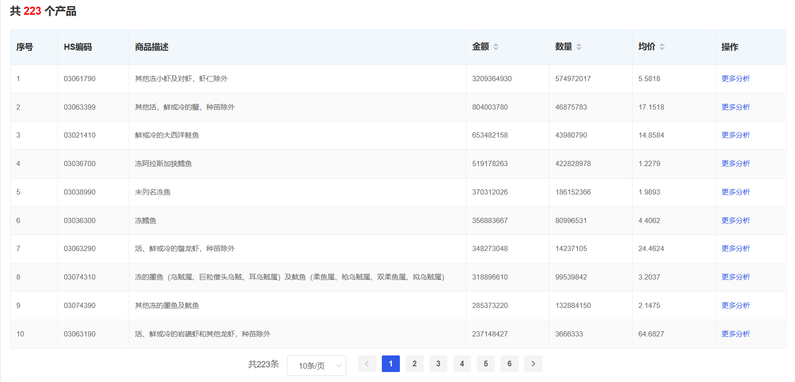Click amount value 653482158
795x382 pixels.
pyautogui.click(x=490, y=135)
